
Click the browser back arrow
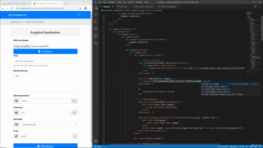pyautogui.click(x=3, y=8)
